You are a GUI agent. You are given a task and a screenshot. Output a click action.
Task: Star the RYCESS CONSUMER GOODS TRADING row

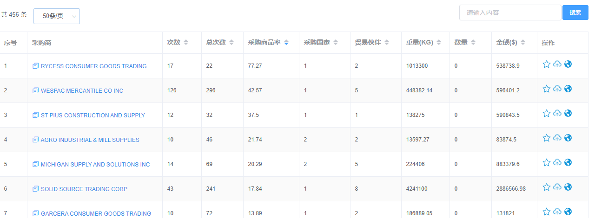coord(547,64)
